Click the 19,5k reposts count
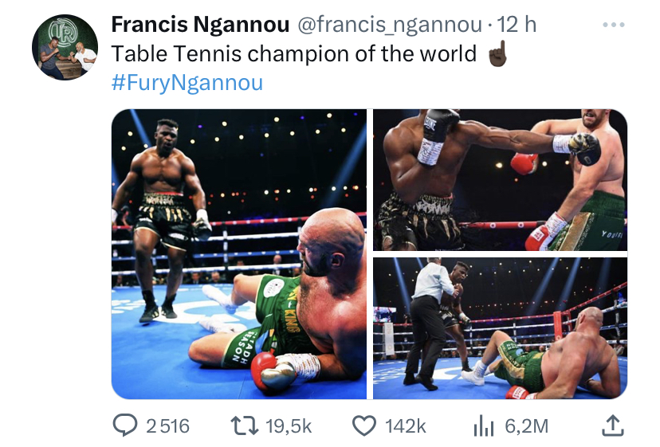The image size is (660, 447). (289, 426)
